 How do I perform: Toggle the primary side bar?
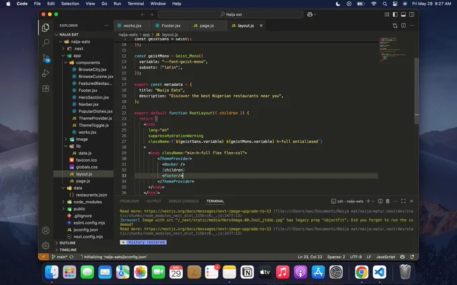point(395,15)
